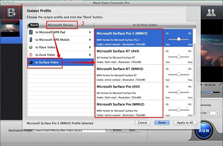Screen dimensions: 223x146
Task: Confirm profile with Done button
Action: (162, 123)
